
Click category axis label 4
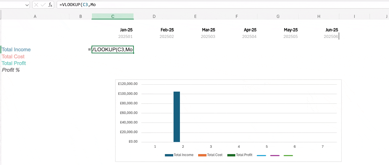tap(239, 147)
